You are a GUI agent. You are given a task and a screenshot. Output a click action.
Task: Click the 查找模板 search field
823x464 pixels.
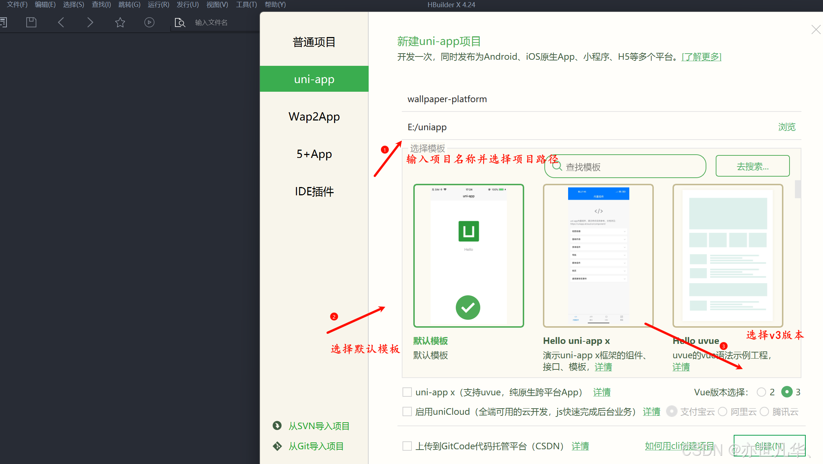tap(625, 167)
